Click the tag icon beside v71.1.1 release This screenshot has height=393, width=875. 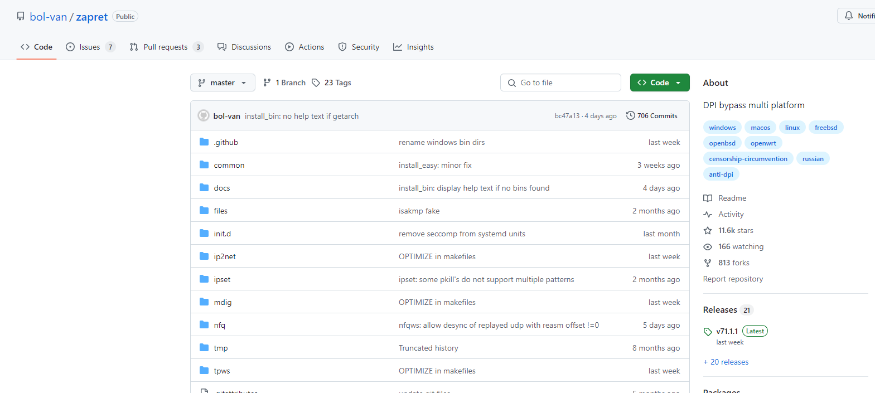pyautogui.click(x=708, y=332)
